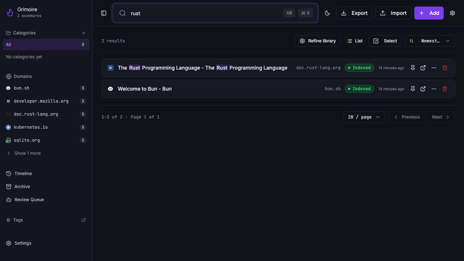Click the Domains section header
464x261 pixels.
tap(23, 76)
